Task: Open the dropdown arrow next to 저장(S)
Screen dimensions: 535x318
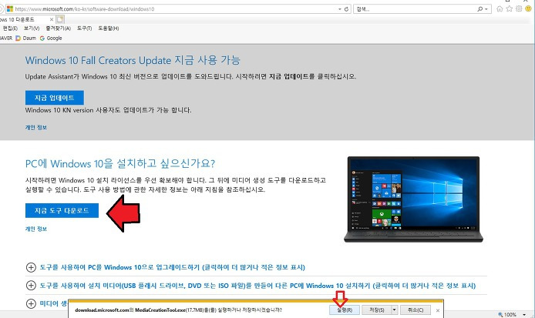Action: 394,310
